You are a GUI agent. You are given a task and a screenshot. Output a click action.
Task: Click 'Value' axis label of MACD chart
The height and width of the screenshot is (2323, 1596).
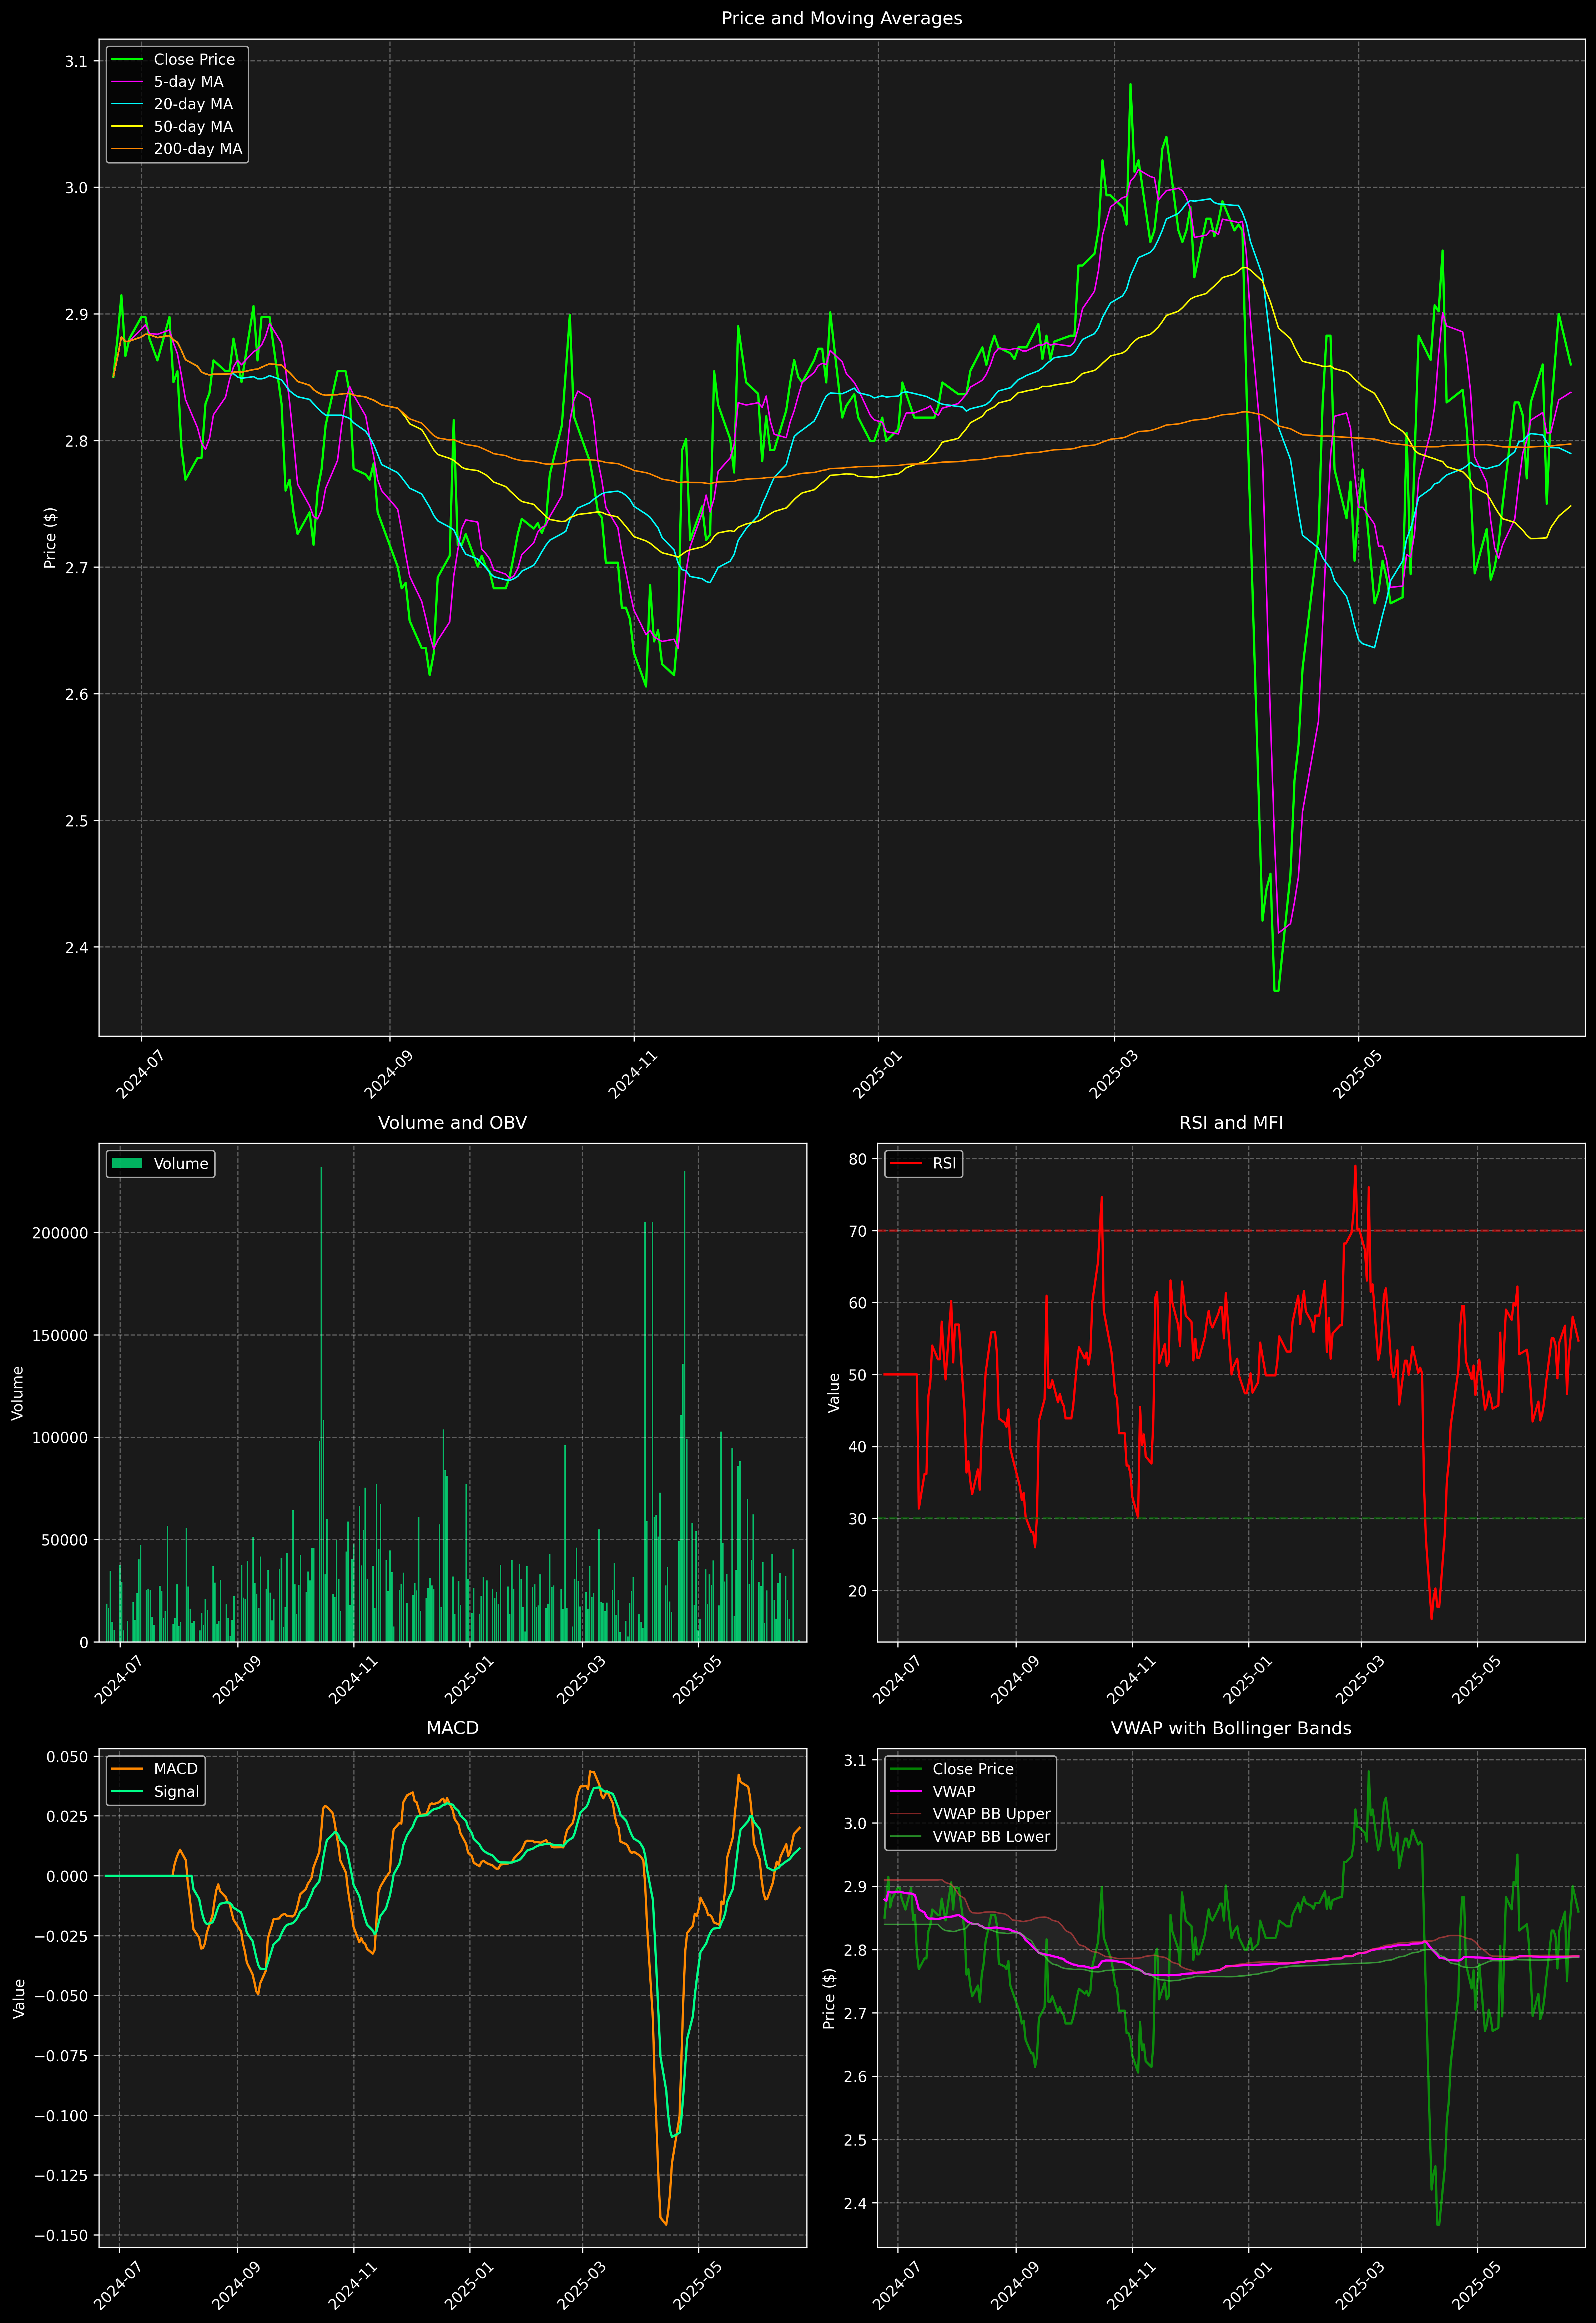tap(19, 1998)
